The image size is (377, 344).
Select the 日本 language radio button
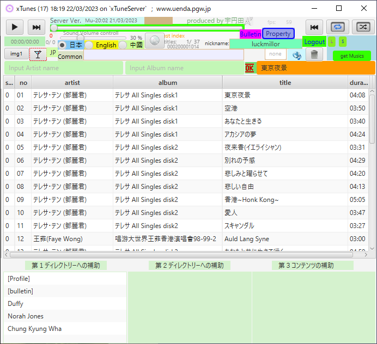click(63, 45)
